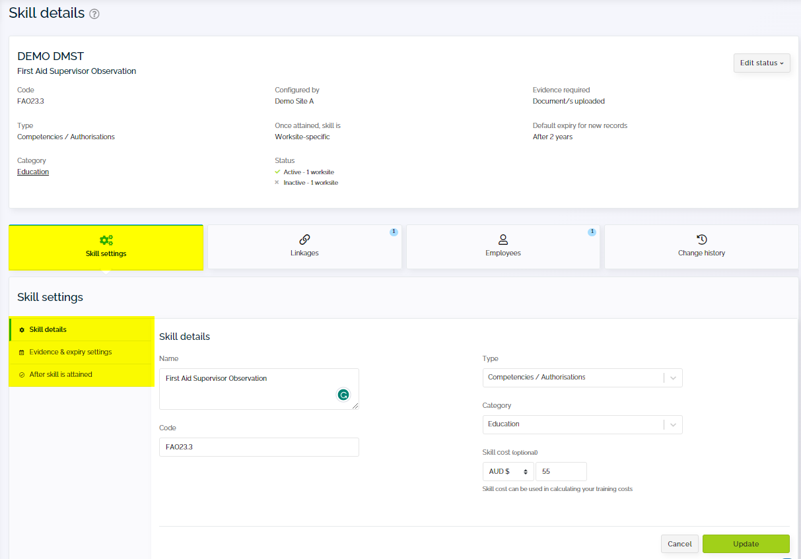
Task: Click inside the Code input field
Action: [258, 447]
